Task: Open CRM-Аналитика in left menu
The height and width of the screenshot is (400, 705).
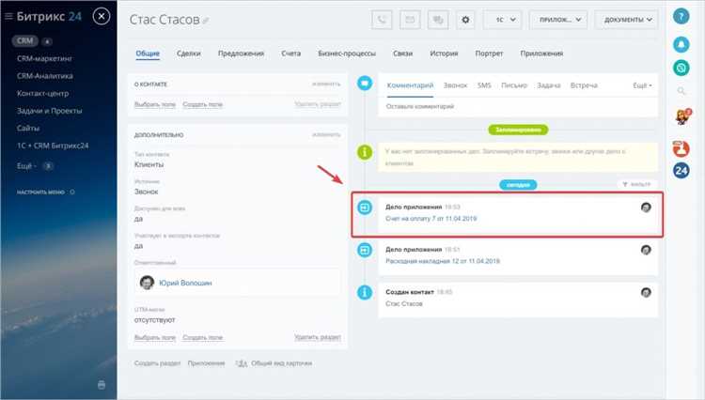Action: pyautogui.click(x=44, y=76)
